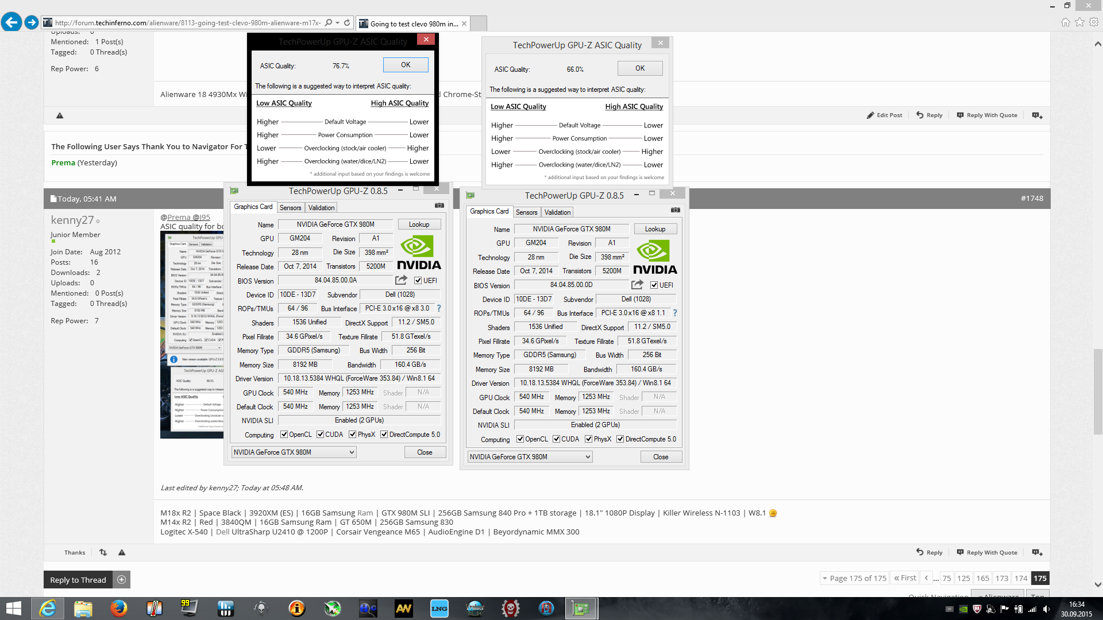Screen dimensions: 1103x620
Task: Refresh the page from the address bar
Action: (347, 23)
